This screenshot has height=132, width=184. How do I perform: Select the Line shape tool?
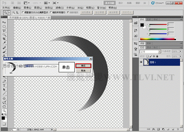point(4,94)
